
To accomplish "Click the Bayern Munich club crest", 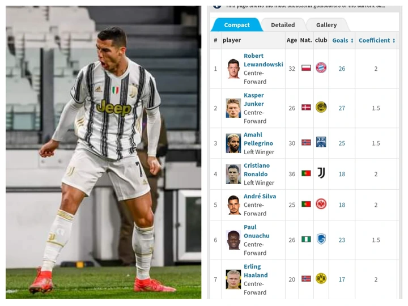I will tap(321, 67).
